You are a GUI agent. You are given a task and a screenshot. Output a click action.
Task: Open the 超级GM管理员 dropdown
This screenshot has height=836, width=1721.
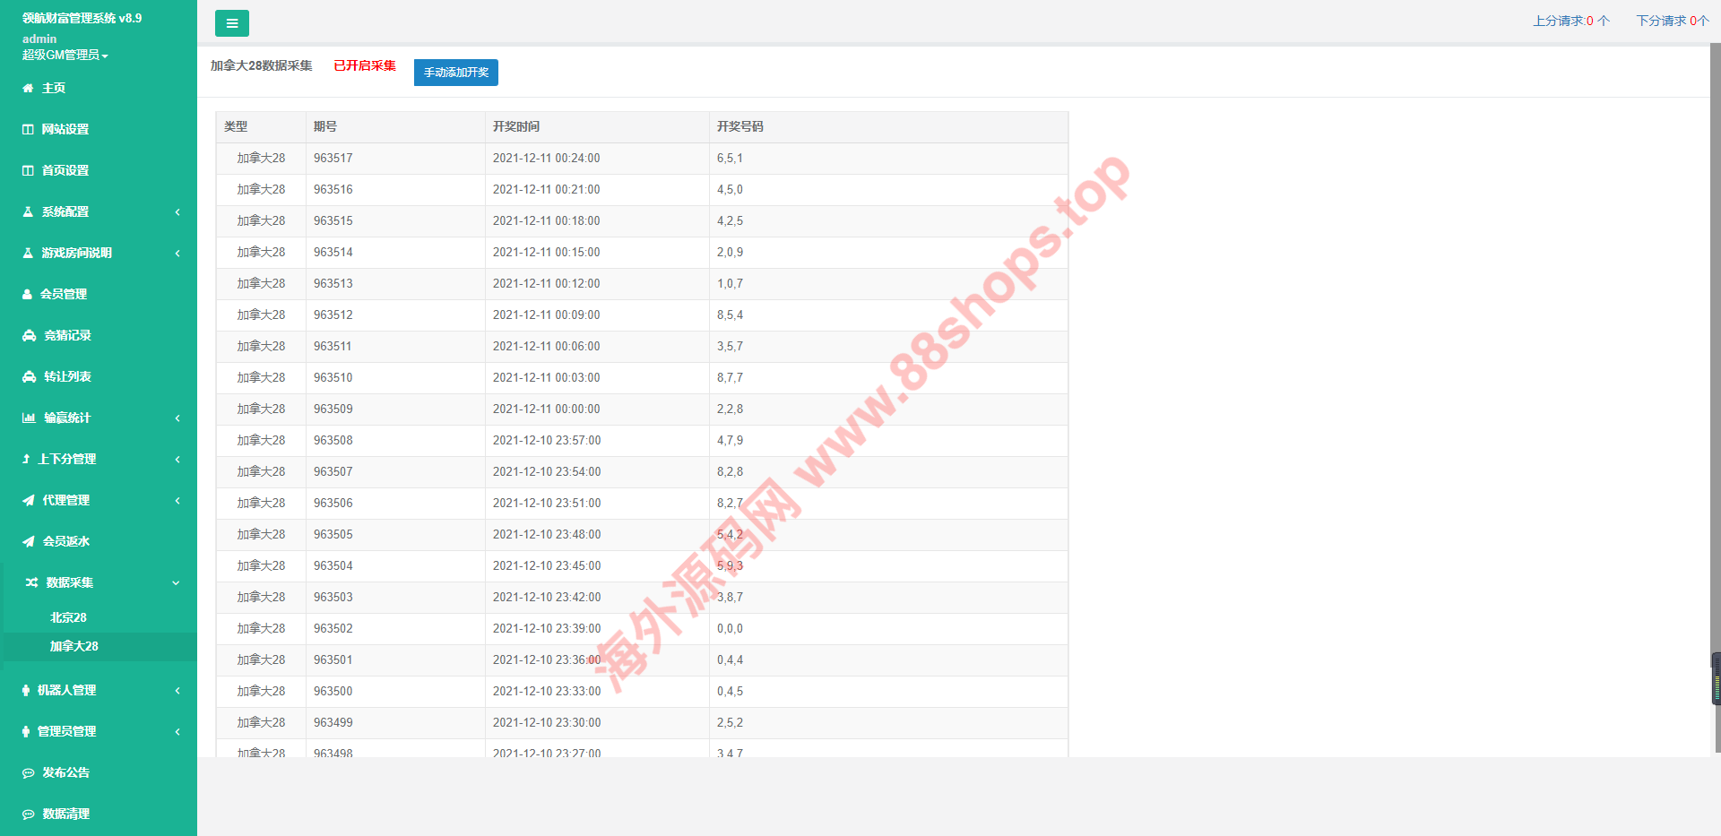click(x=65, y=56)
